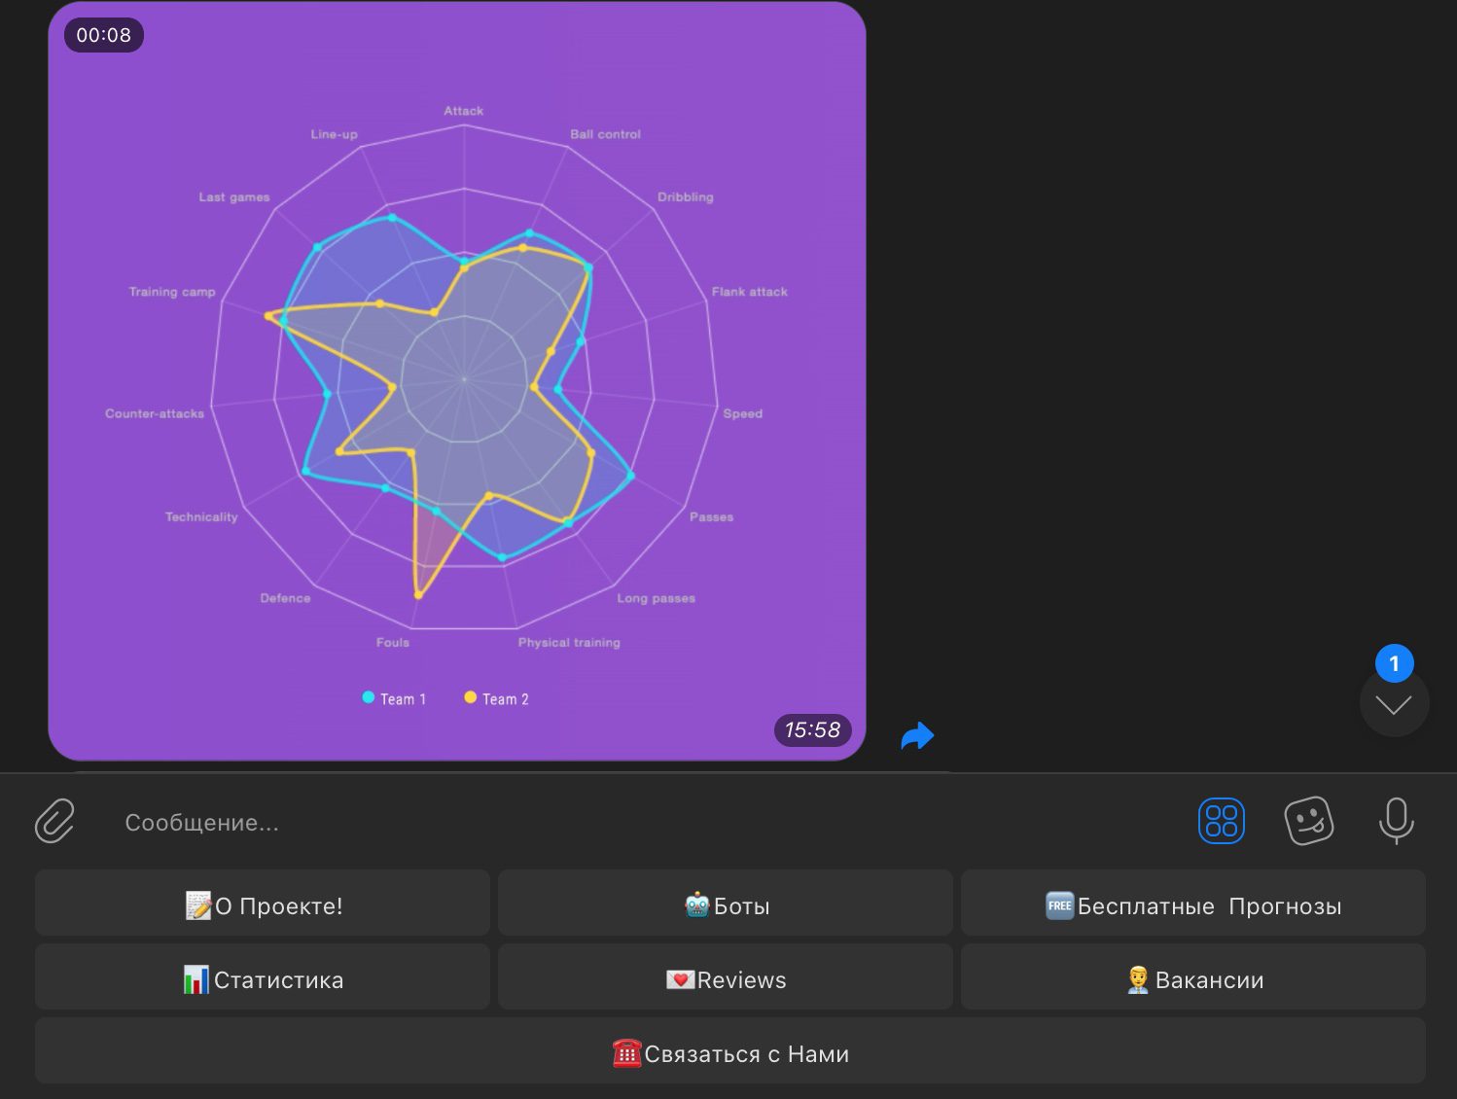The image size is (1457, 1099).
Task: Toggle the bot keyboard grid icon
Action: [1221, 821]
